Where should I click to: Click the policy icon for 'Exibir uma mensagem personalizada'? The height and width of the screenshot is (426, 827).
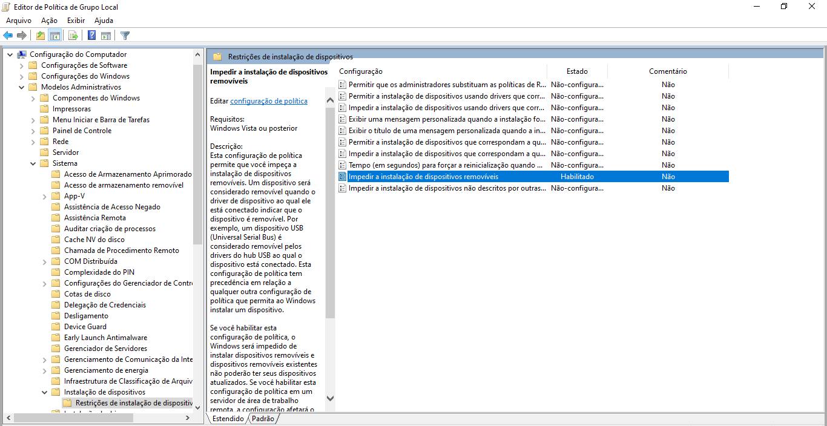[343, 119]
